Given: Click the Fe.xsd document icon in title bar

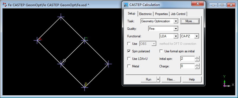Looking at the screenshot, I should [x=5, y=5].
